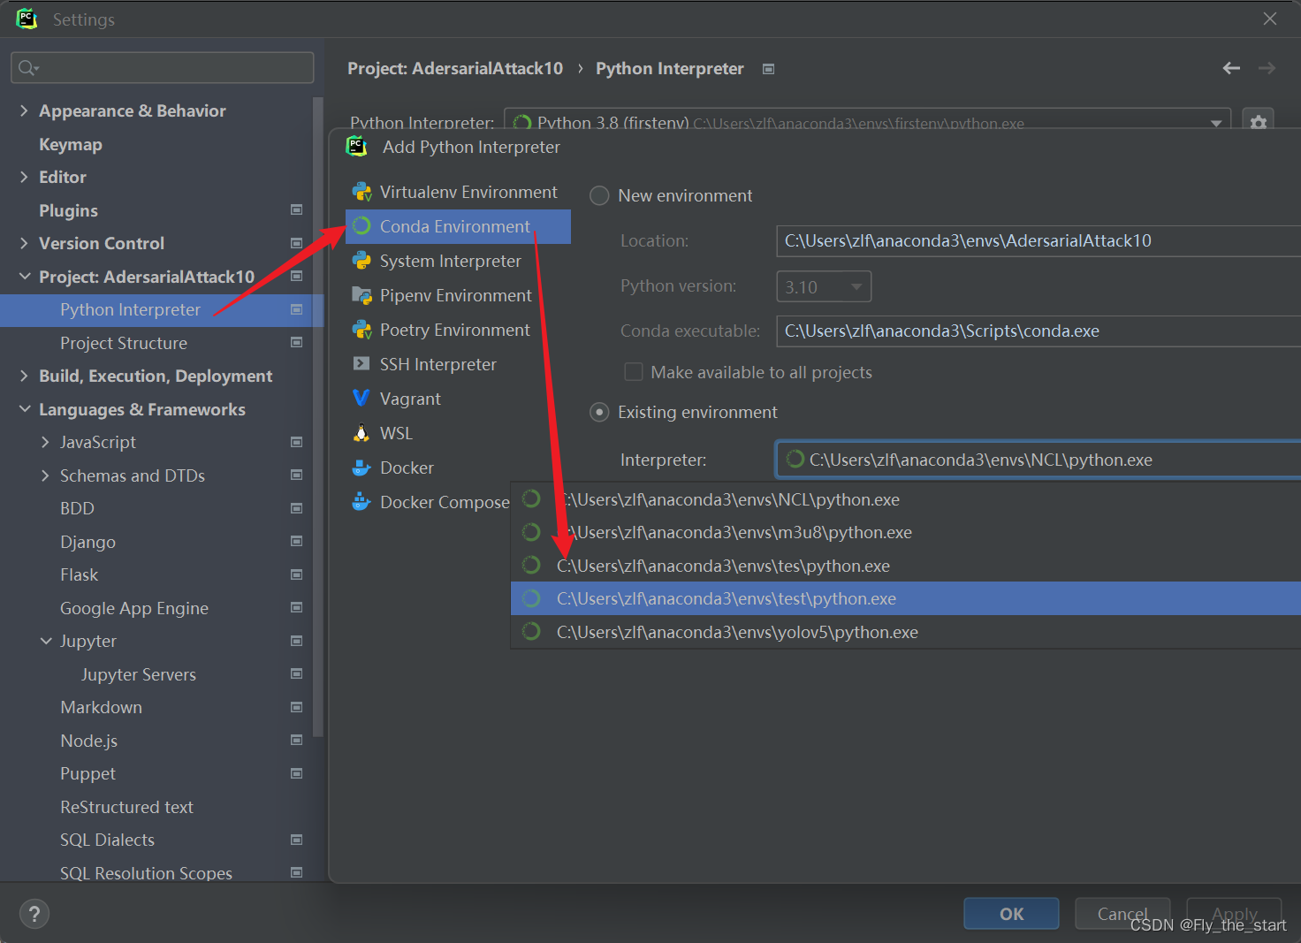Click conda icon beside yolov5 interpreter path
1301x943 pixels.
point(531,631)
